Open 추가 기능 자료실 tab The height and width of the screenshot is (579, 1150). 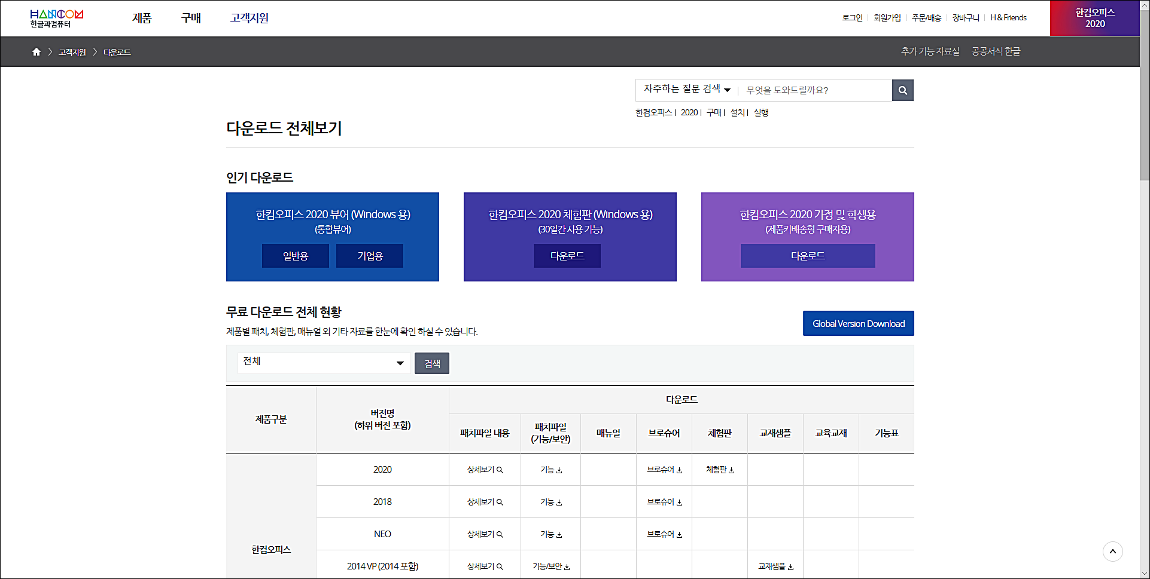[x=930, y=51]
